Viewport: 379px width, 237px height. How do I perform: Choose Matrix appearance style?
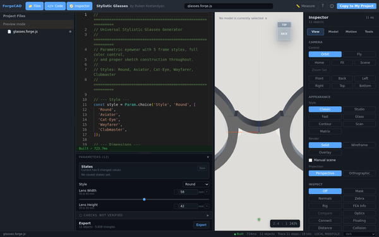click(325, 131)
